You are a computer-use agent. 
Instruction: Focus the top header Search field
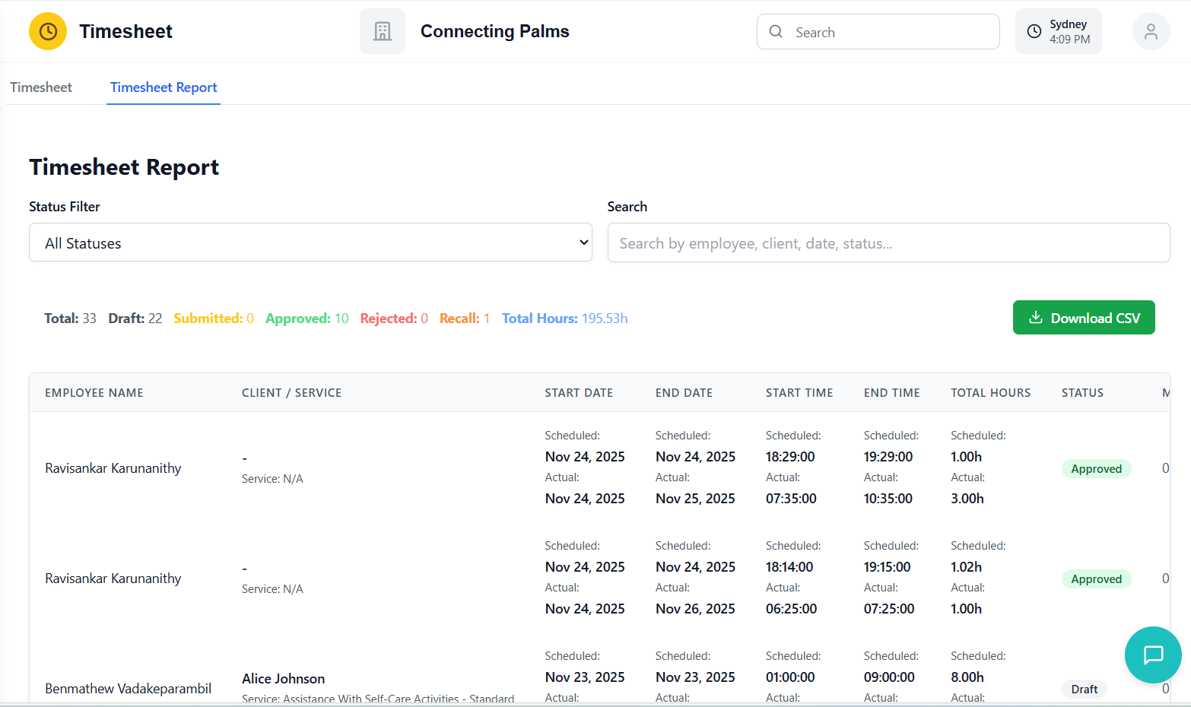(890, 32)
